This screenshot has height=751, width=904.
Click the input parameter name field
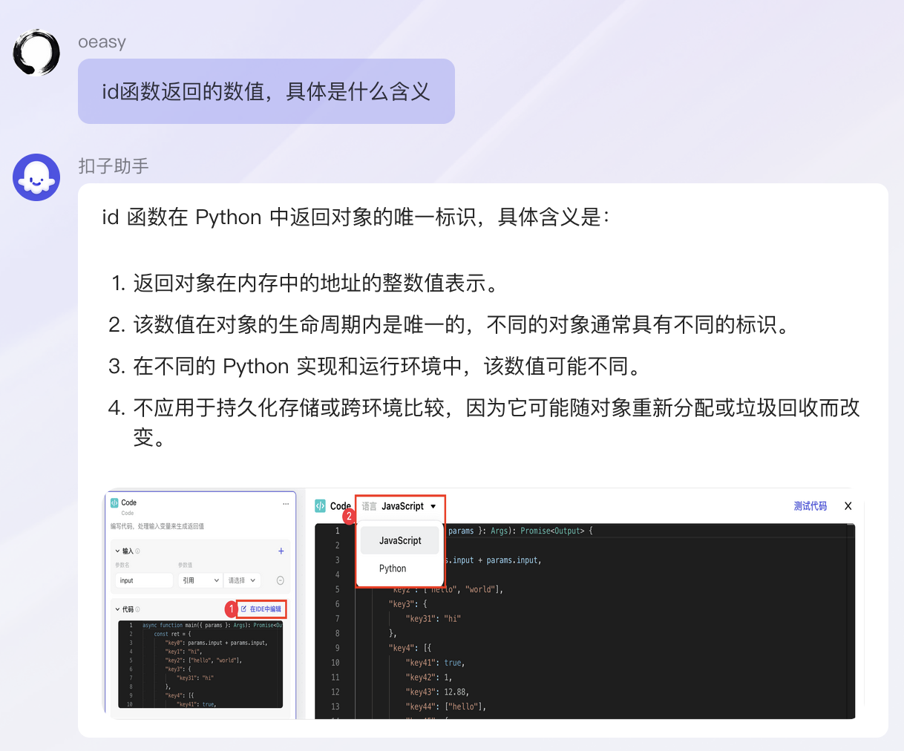point(145,580)
